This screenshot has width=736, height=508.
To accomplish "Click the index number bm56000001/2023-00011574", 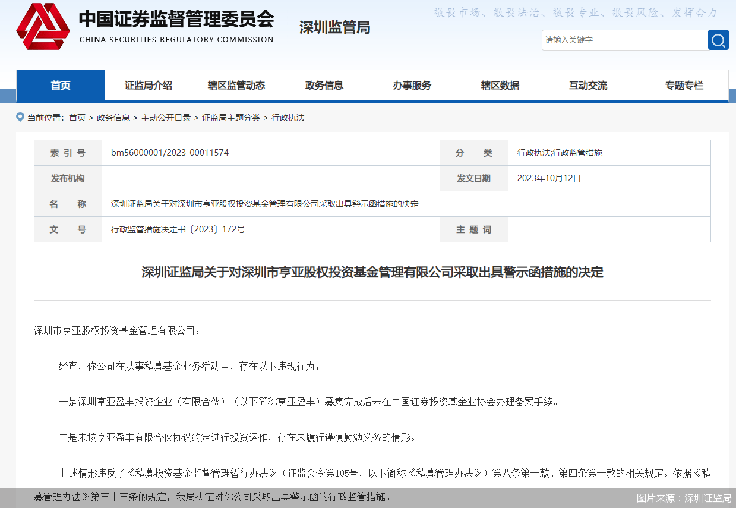I will click(170, 153).
